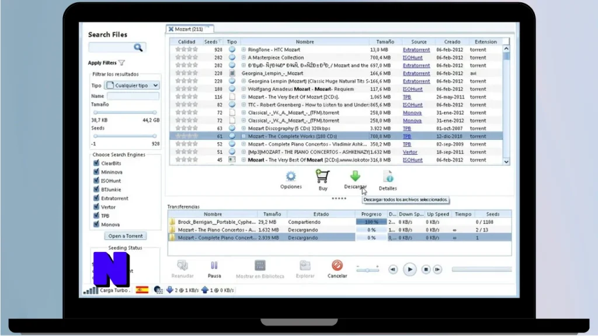Sort results by Seeds column
Screen dimensions: 598x336
(x=213, y=41)
